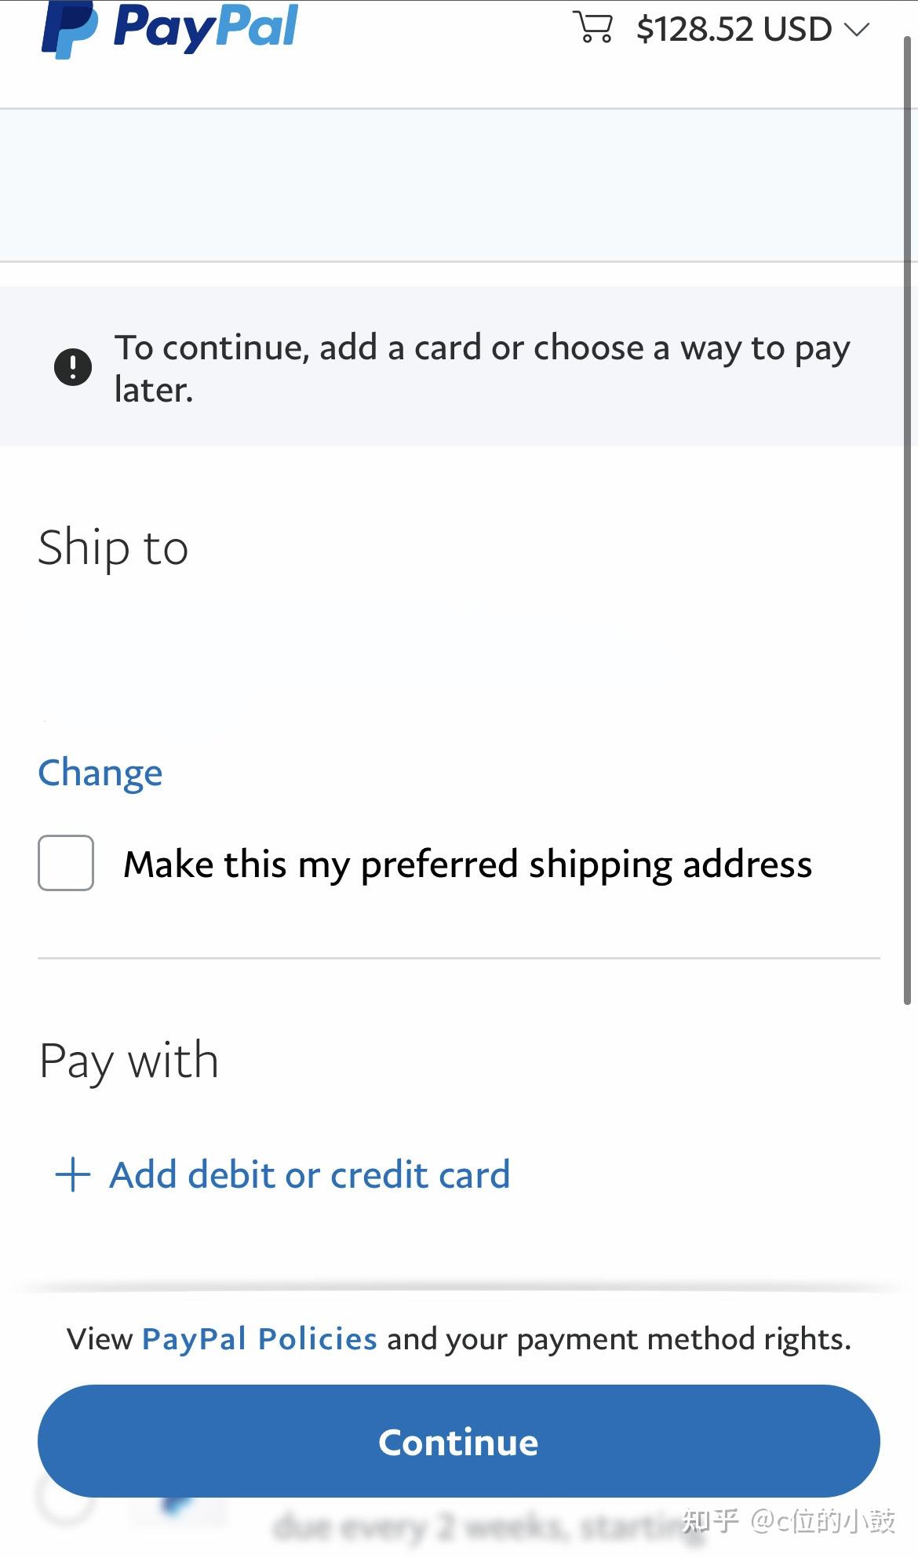Screen dimensions: 918x1558
Task: Open the shopping cart icon
Action: pos(592,27)
